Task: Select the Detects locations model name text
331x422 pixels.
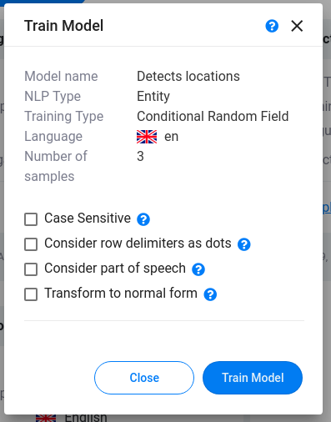Action: click(188, 76)
